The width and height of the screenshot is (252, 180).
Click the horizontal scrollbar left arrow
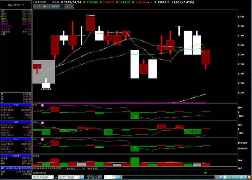click(121, 177)
